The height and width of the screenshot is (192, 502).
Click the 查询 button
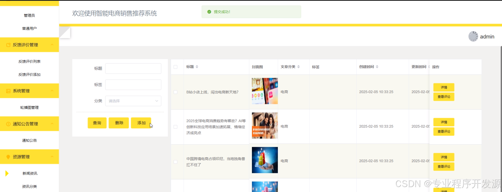coord(97,123)
